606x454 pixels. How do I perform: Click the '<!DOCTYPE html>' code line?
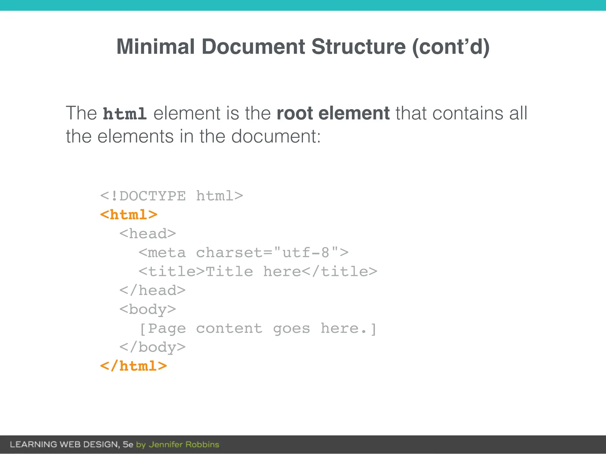pos(172,196)
